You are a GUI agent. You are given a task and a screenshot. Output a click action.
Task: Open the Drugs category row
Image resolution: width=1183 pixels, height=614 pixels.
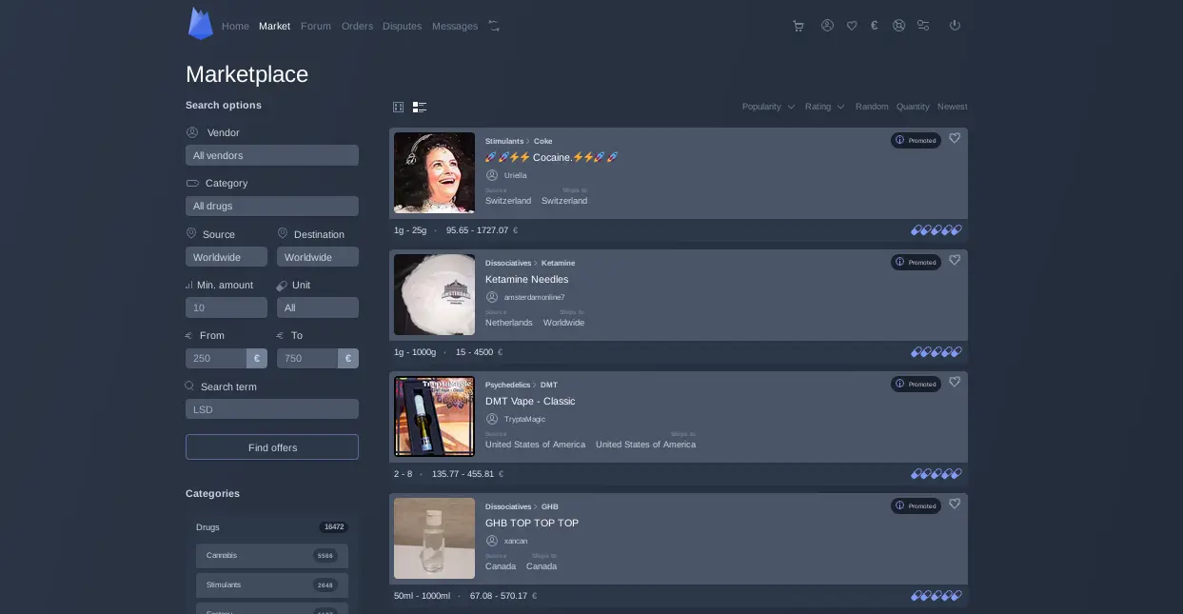pos(272,526)
